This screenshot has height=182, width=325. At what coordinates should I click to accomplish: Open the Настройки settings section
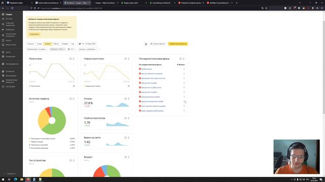click(x=10, y=86)
